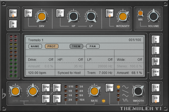The image size is (169, 112).
Task: Click the NAME button in display
Action: coord(35,46)
